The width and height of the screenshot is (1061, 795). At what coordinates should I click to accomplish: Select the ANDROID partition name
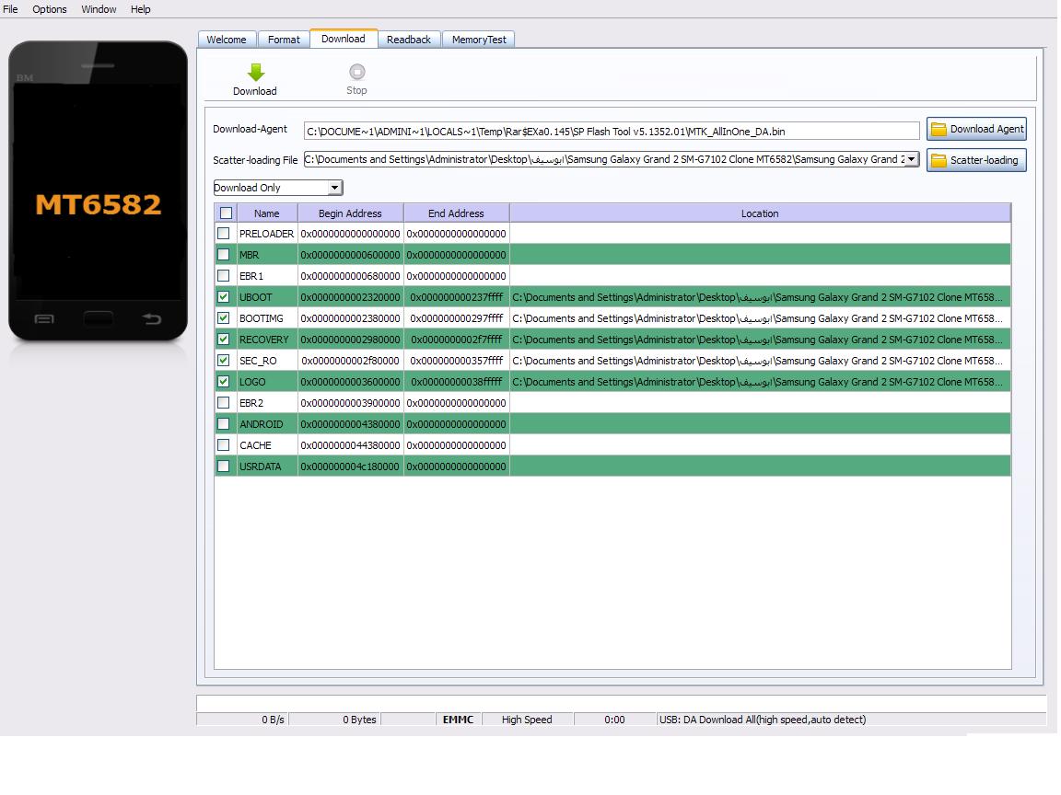262,424
